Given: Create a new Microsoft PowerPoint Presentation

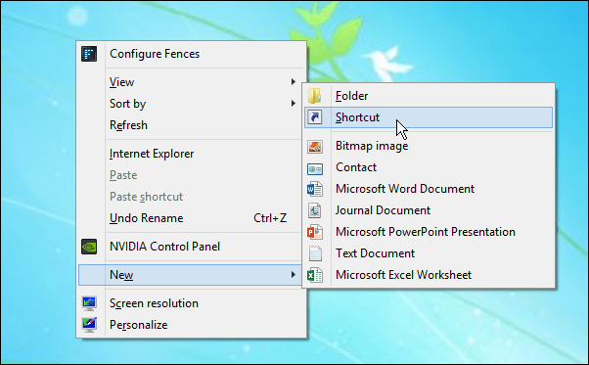Looking at the screenshot, I should (429, 232).
